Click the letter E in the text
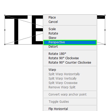Viewport: 109px width, 111px height. pyautogui.click(x=37, y=30)
